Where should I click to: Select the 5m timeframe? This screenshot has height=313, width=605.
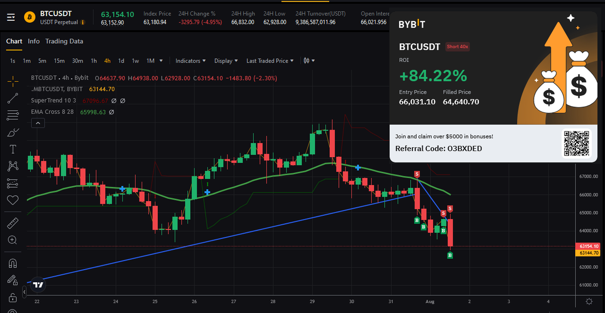pos(42,60)
